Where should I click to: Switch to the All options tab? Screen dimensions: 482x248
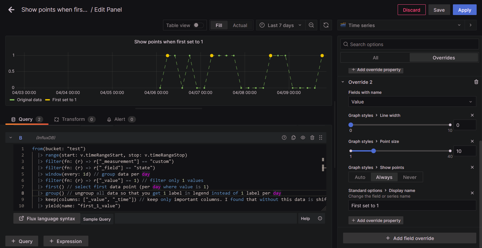pos(375,58)
